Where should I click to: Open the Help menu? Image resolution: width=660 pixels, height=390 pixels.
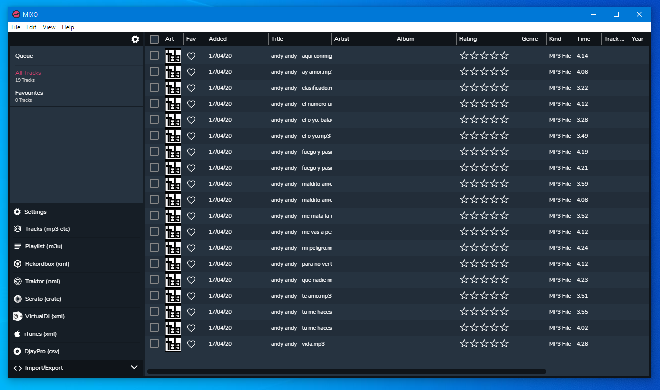click(68, 27)
